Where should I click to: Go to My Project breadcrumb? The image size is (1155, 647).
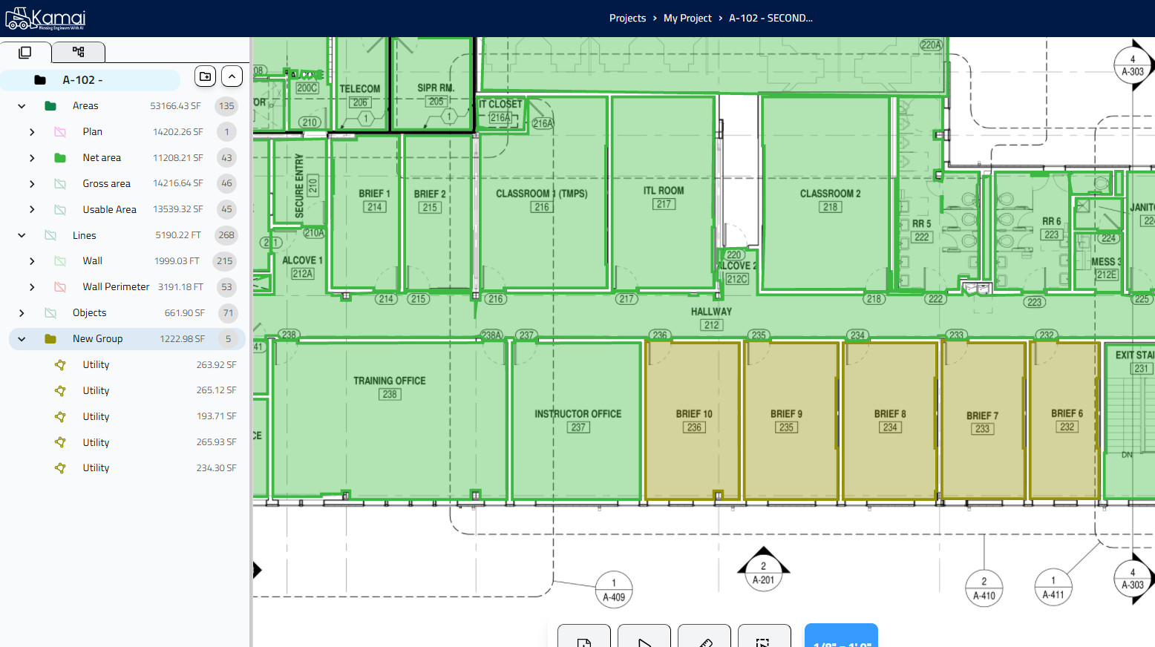point(687,19)
